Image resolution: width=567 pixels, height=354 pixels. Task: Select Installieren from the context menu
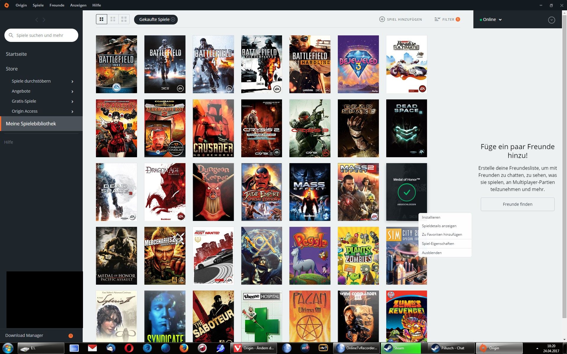pyautogui.click(x=431, y=217)
